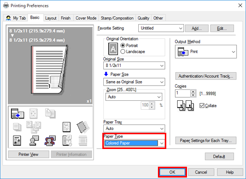Click the '[1...9999]' copies range text
Screen dimensions: 246x179
tap(208, 93)
